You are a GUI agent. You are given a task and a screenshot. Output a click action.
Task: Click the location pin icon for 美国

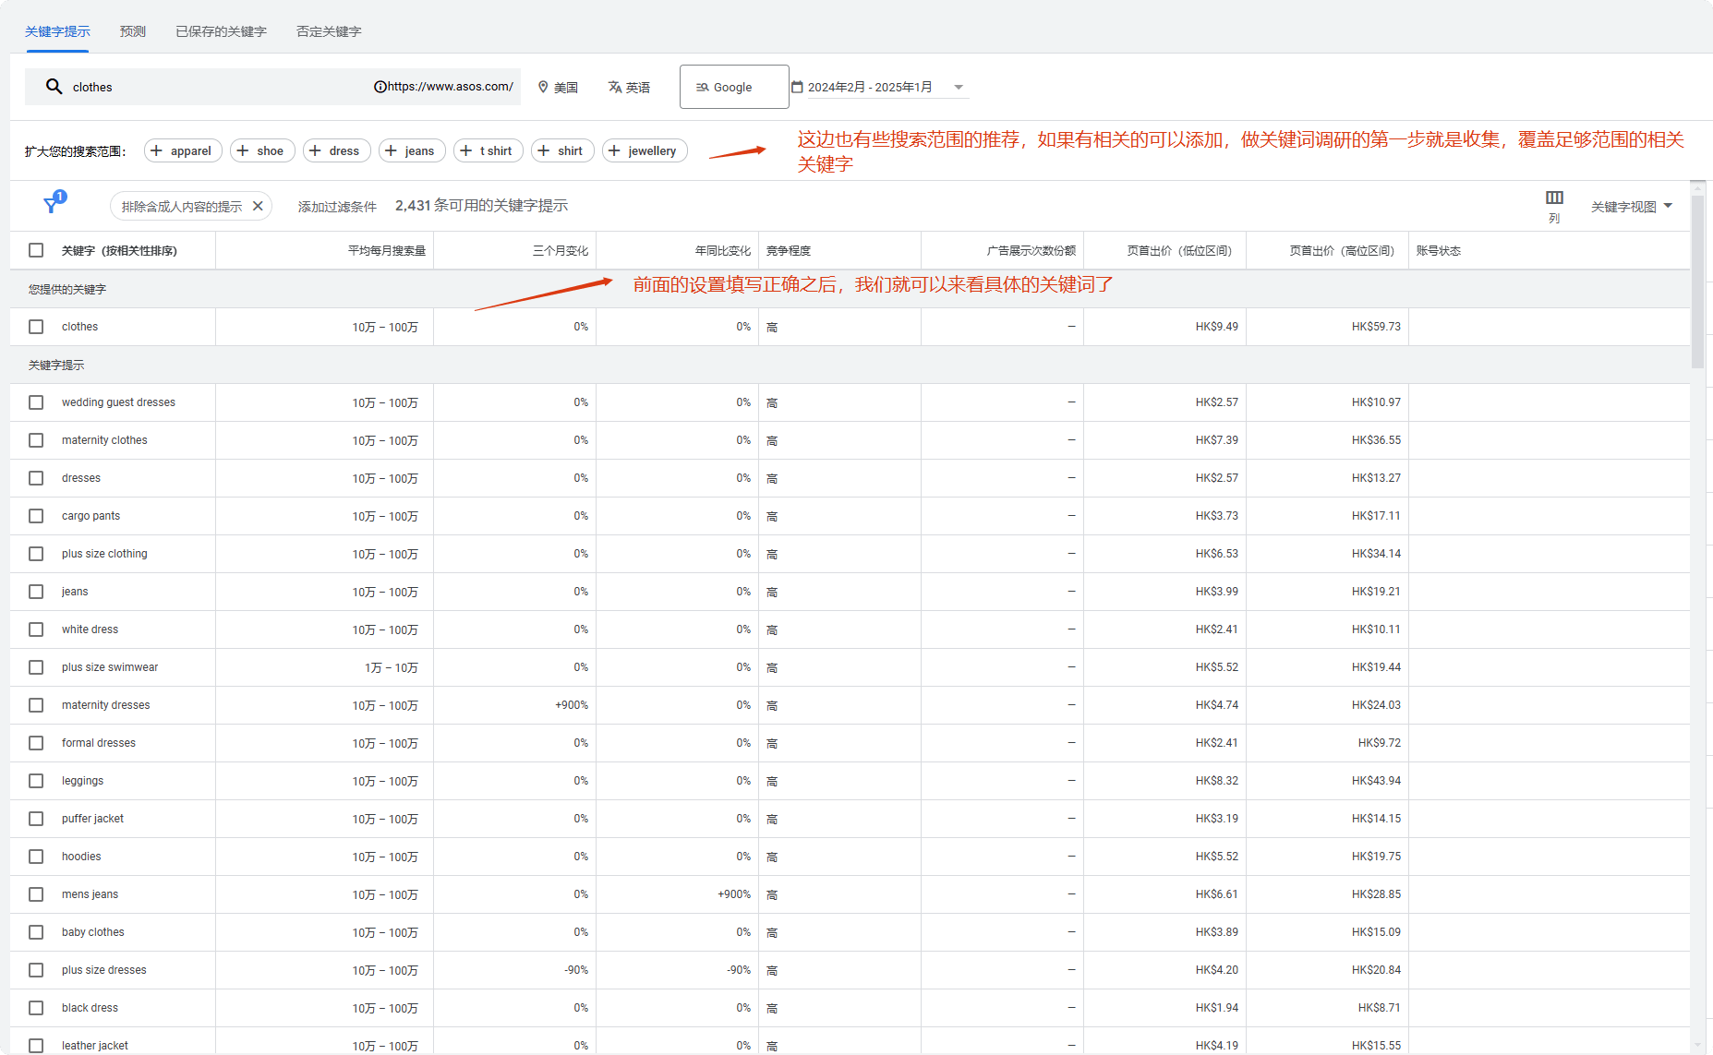tap(543, 87)
